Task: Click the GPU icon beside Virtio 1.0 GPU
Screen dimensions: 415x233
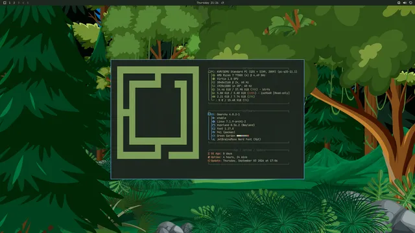Action: (213, 79)
